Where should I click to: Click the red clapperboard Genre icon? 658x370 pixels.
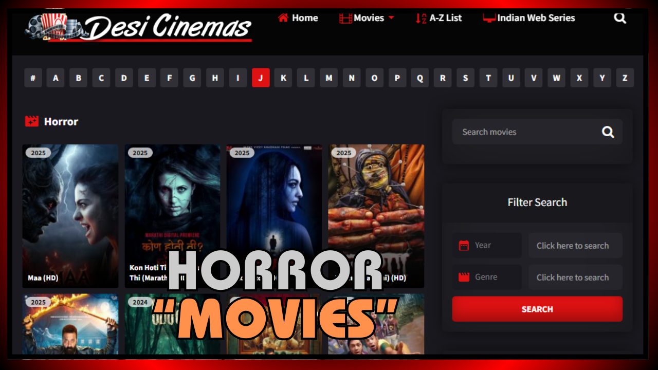[x=464, y=277]
